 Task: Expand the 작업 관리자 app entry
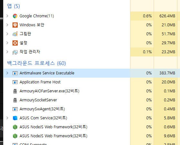click(7, 52)
